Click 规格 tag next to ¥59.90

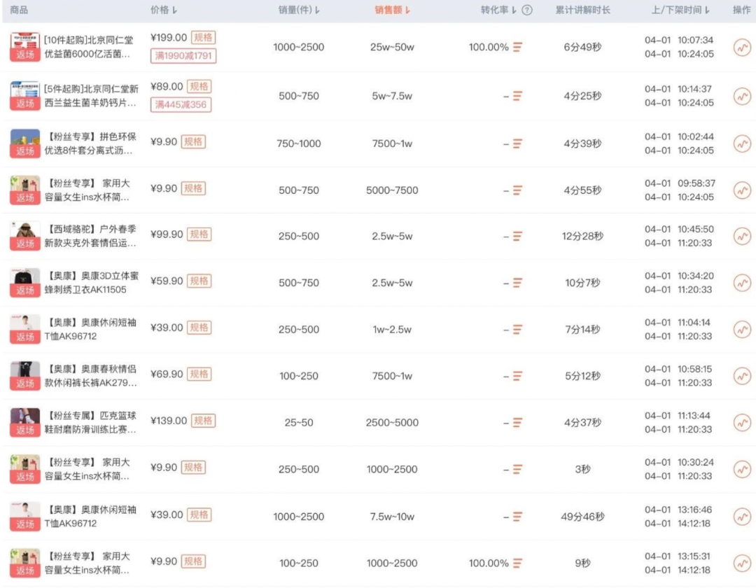click(199, 281)
